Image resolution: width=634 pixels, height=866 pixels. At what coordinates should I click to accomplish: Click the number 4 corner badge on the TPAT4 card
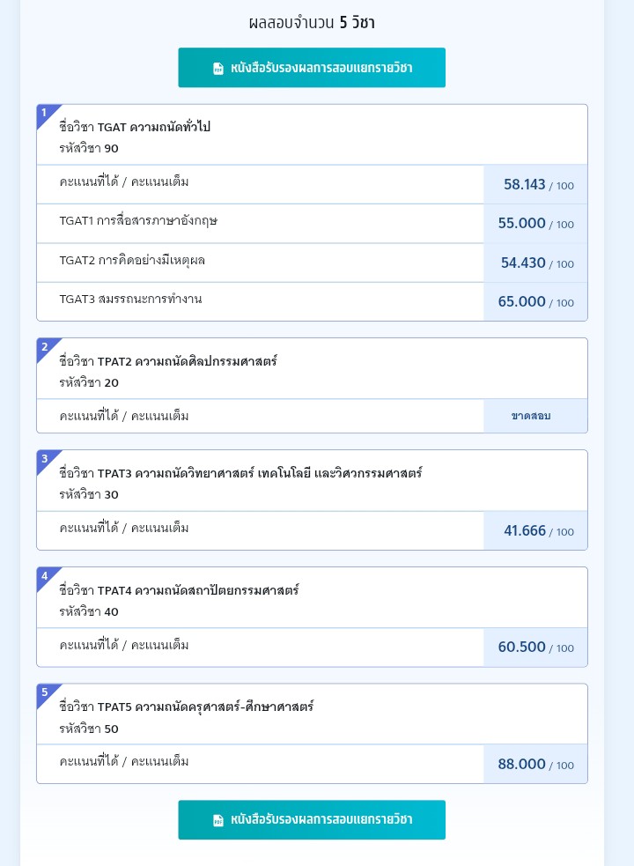pos(45,576)
